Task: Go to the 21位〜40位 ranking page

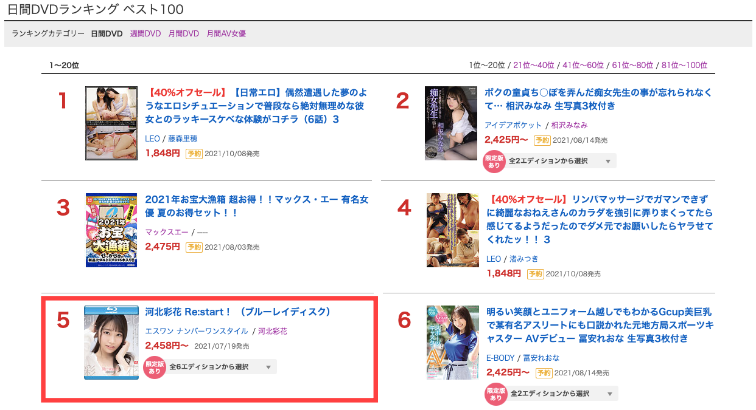Action: (x=534, y=66)
